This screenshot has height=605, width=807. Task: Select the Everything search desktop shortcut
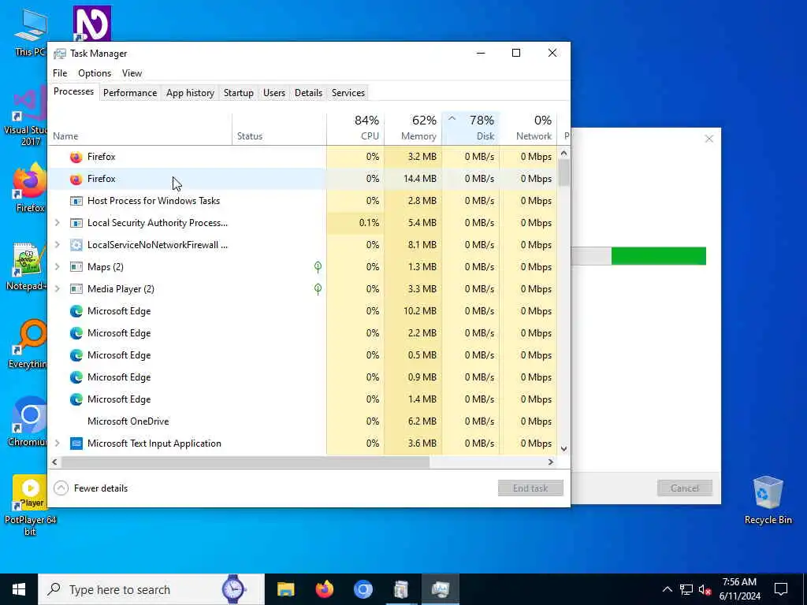pos(29,345)
